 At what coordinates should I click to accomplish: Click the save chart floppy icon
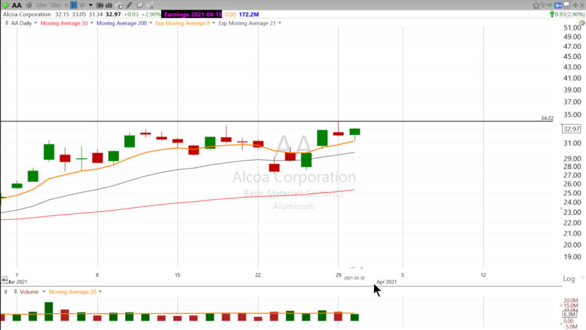[566, 5]
